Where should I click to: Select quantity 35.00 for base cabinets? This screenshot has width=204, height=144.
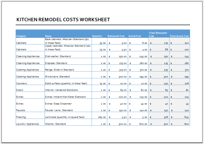[100, 41]
